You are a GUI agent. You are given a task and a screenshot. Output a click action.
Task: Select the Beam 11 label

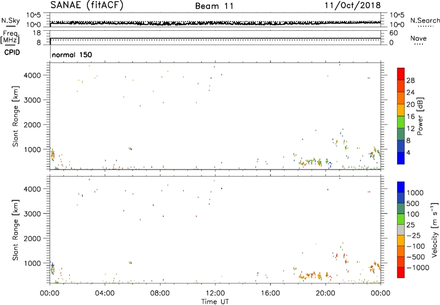(215, 6)
